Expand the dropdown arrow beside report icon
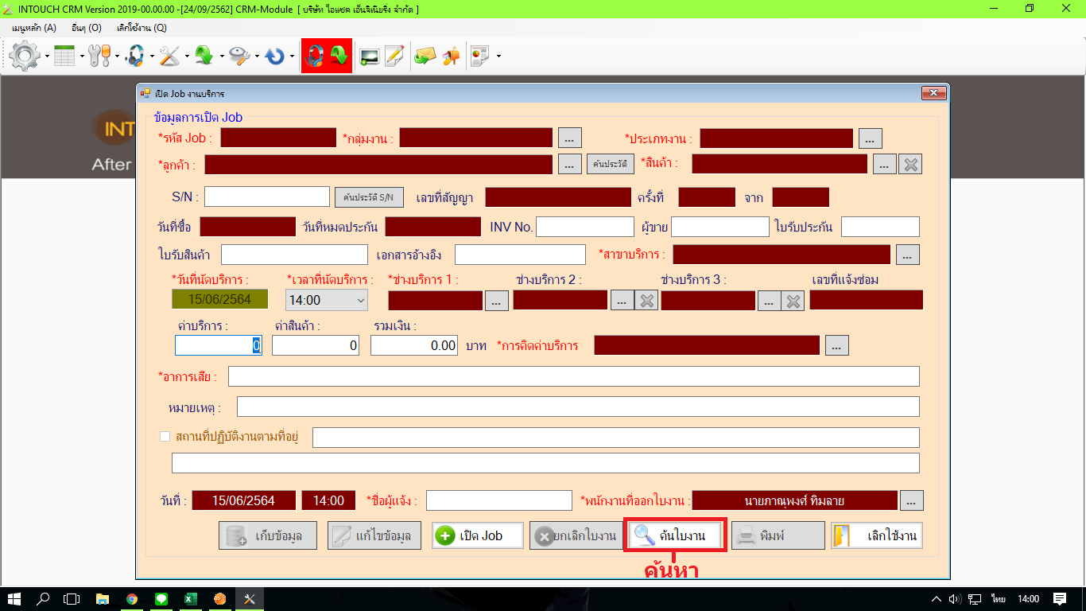 coord(498,56)
